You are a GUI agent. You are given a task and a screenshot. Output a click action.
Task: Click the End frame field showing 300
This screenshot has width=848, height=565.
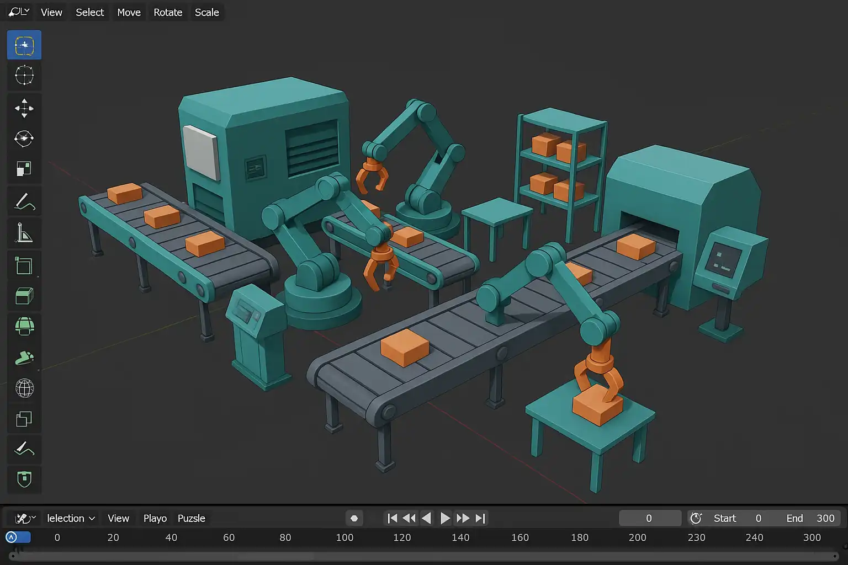810,518
